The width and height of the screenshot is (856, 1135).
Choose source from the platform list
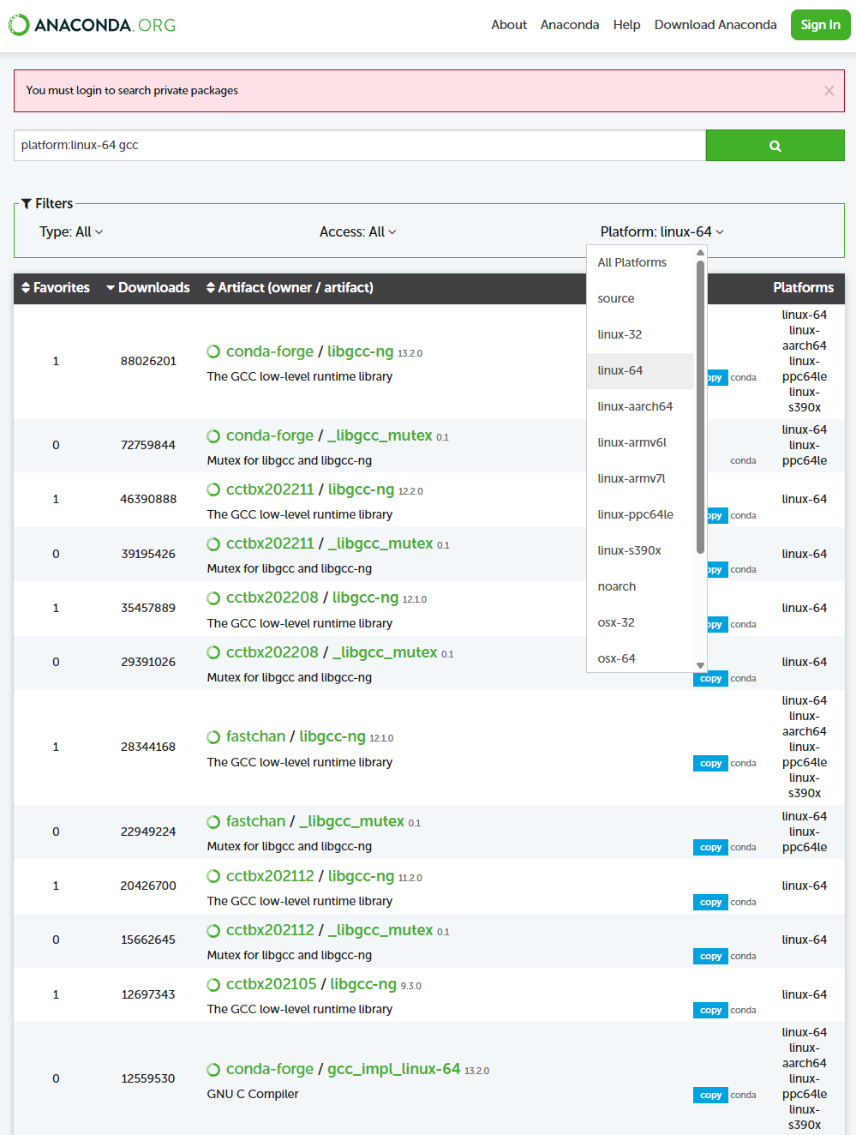(x=640, y=298)
